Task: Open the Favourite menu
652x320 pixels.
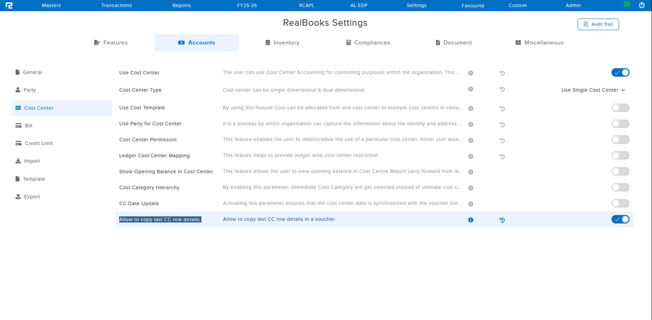Action: click(x=473, y=6)
